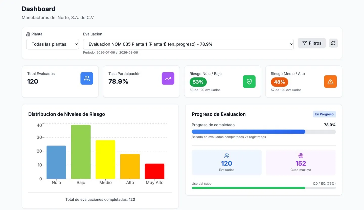Click the 63 de 120 evaluados text

click(x=205, y=90)
